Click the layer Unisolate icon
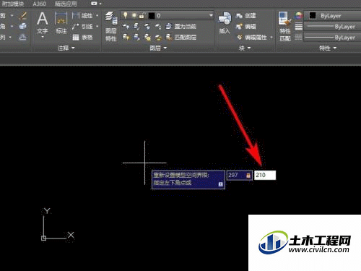The image size is (361, 271). click(x=136, y=37)
